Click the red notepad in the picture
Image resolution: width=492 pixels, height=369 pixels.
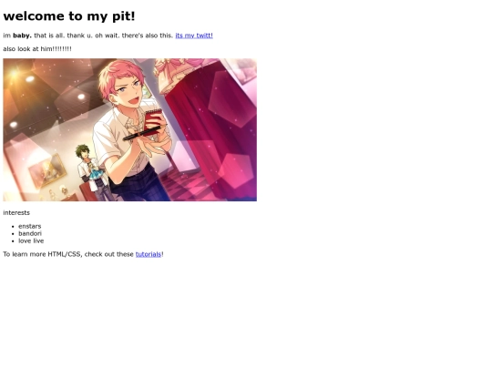click(153, 121)
